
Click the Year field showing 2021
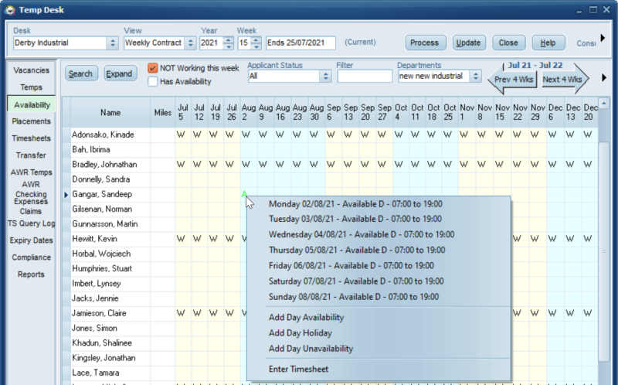tap(212, 43)
